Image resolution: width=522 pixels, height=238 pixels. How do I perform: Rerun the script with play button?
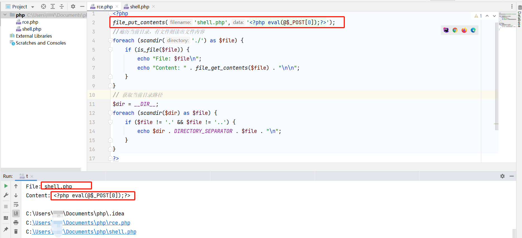6,186
